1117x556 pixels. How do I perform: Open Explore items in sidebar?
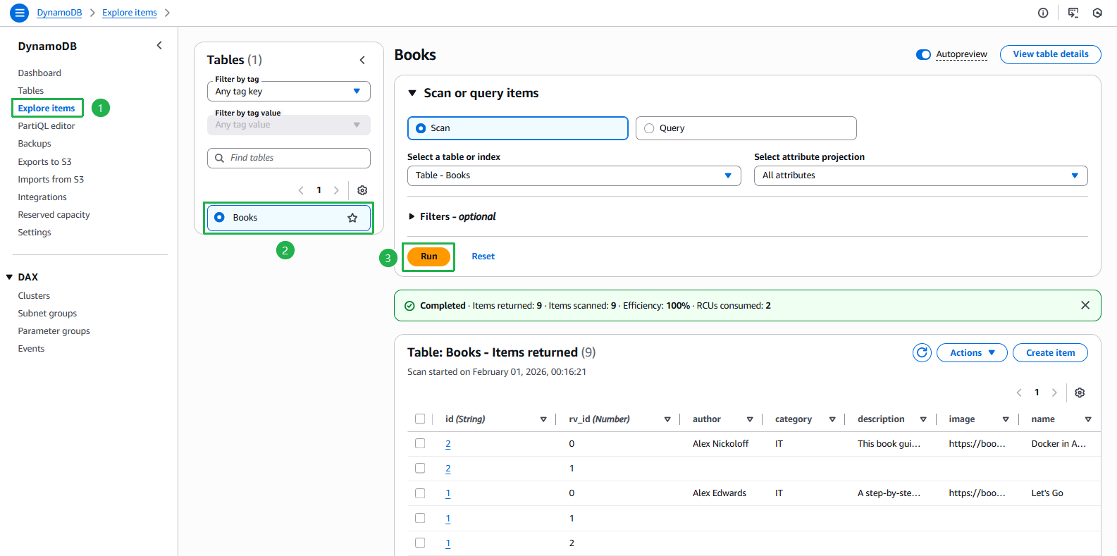[x=47, y=108]
